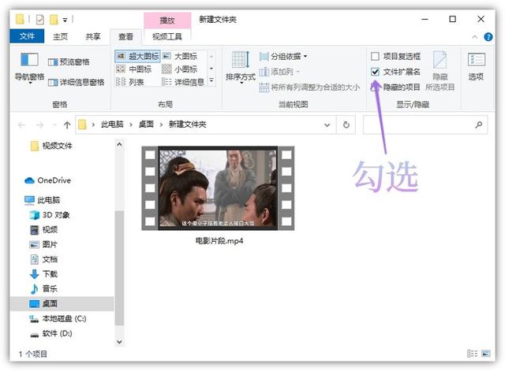Image resolution: width=505 pixels, height=371 pixels.
Task: Open 视频 library in sidebar
Action: point(44,229)
